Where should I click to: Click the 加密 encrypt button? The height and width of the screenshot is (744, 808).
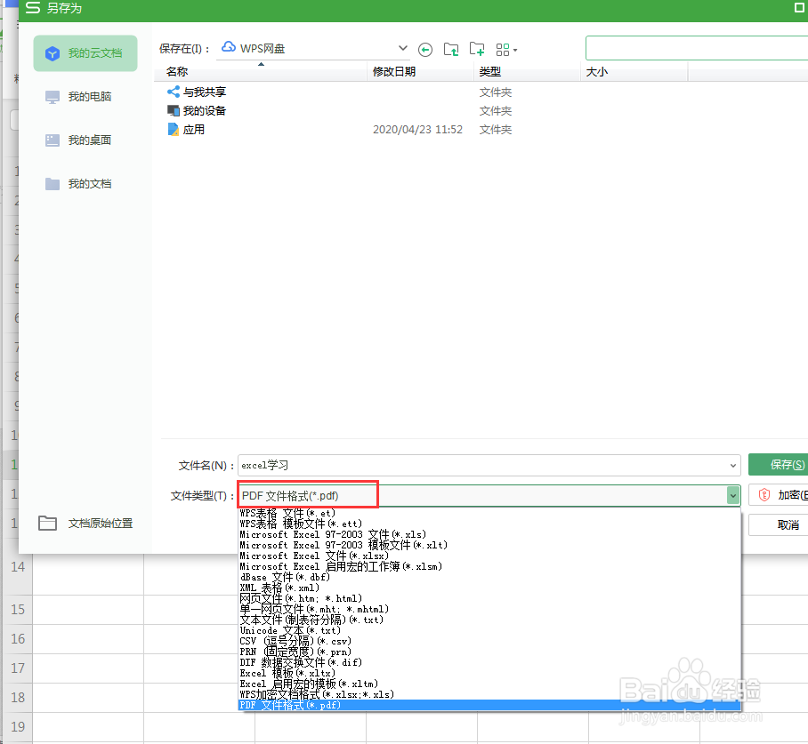click(x=778, y=495)
